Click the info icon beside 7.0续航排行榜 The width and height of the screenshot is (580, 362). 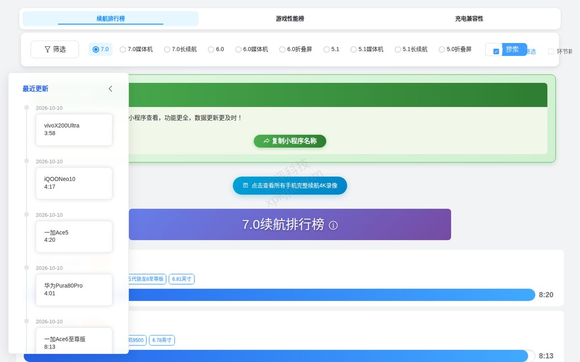click(333, 225)
